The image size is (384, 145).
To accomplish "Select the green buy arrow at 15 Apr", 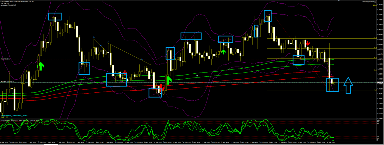I will pyautogui.click(x=169, y=80).
